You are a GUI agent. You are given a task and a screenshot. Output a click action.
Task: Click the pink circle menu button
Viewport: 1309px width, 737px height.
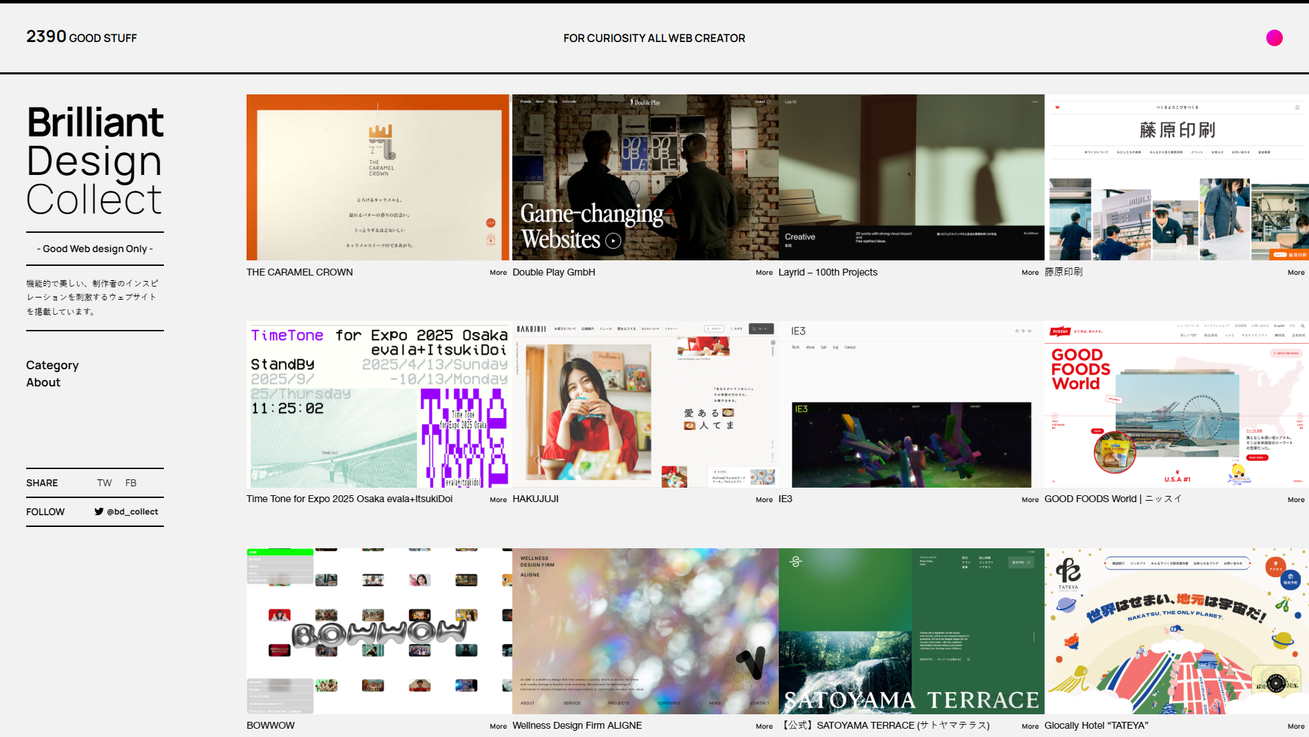click(x=1274, y=38)
